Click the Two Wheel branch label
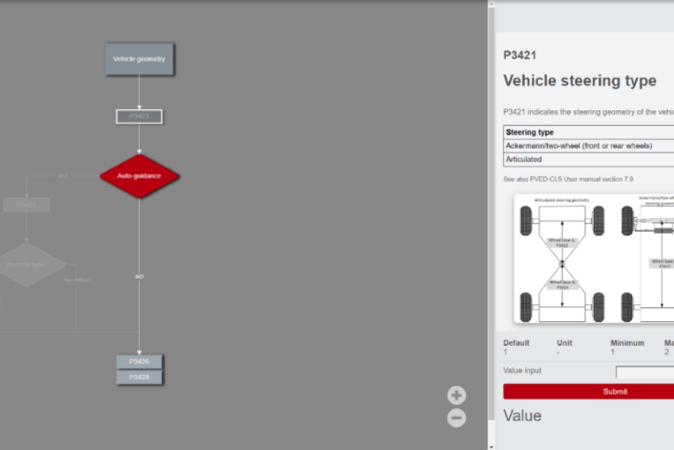The image size is (674, 450). 77,279
